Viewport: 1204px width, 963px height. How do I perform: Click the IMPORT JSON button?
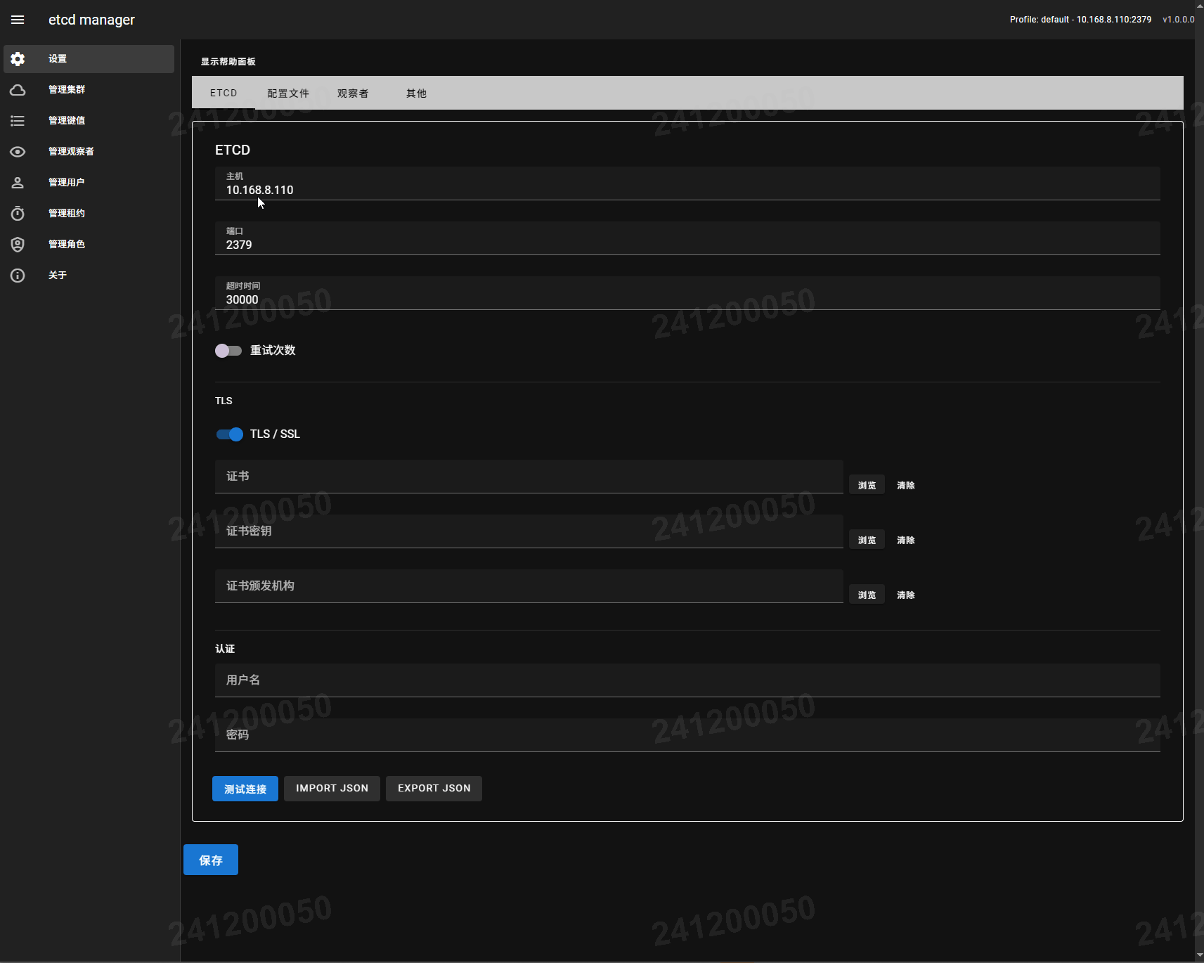pos(332,789)
